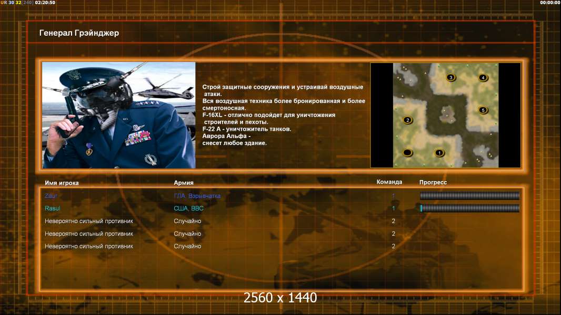The height and width of the screenshot is (315, 561).
Task: Click the text line 'F-22 A - уничтожитель танков.'
Action: click(x=247, y=129)
